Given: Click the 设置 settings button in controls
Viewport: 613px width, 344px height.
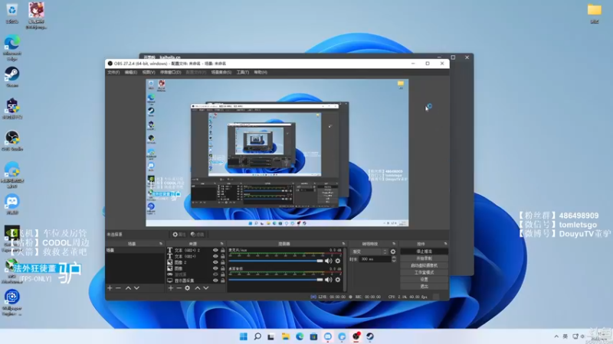Looking at the screenshot, I should (425, 279).
